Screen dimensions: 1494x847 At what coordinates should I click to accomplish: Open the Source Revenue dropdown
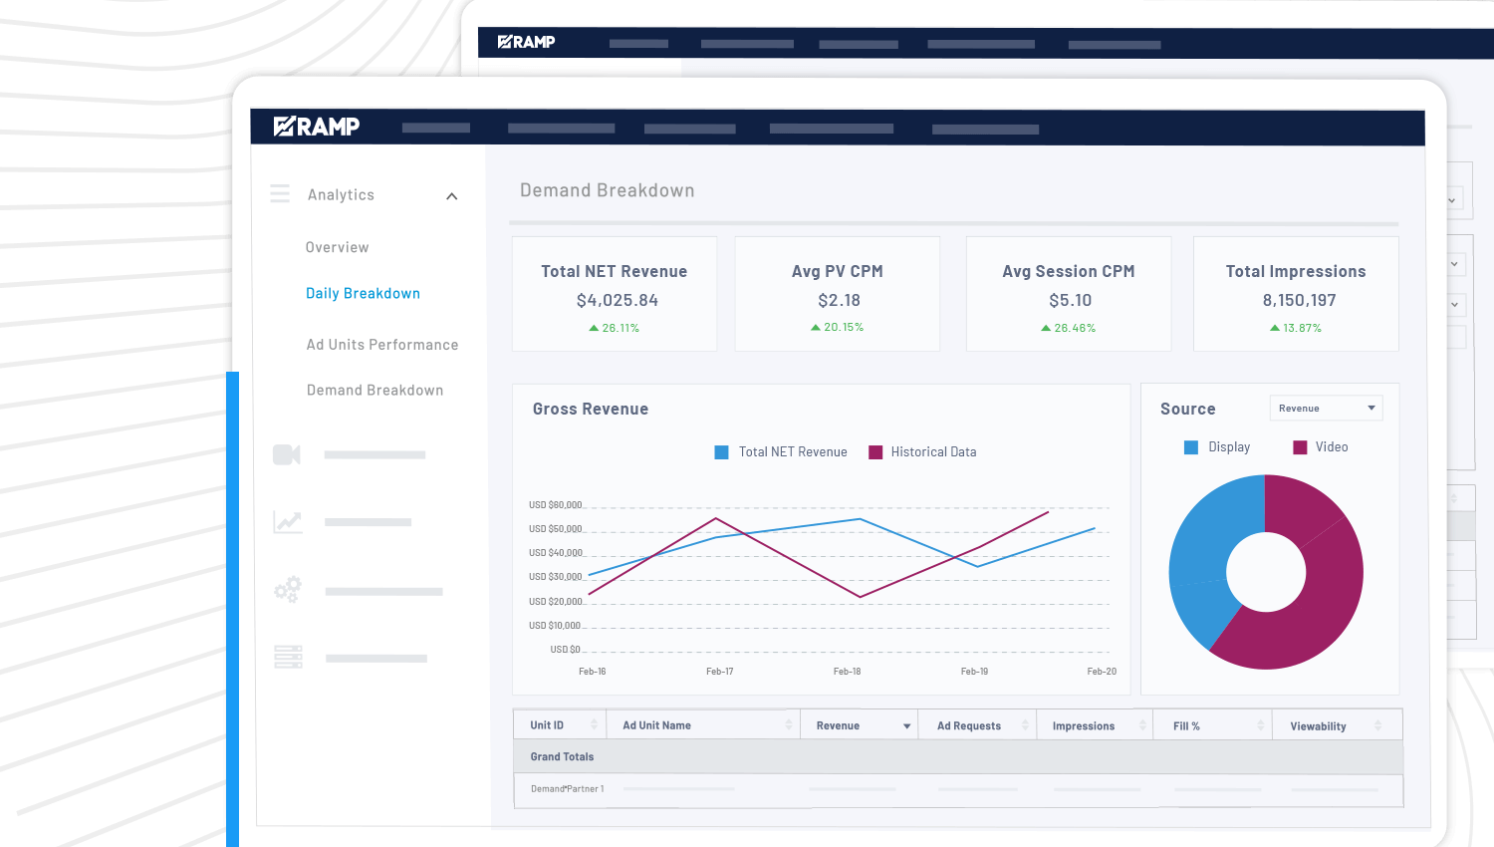(x=1326, y=409)
